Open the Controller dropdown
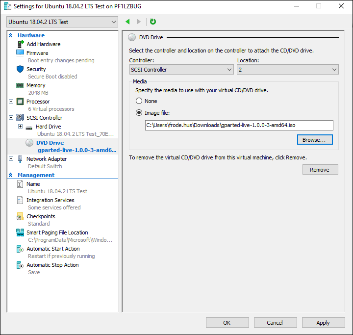 pyautogui.click(x=181, y=70)
